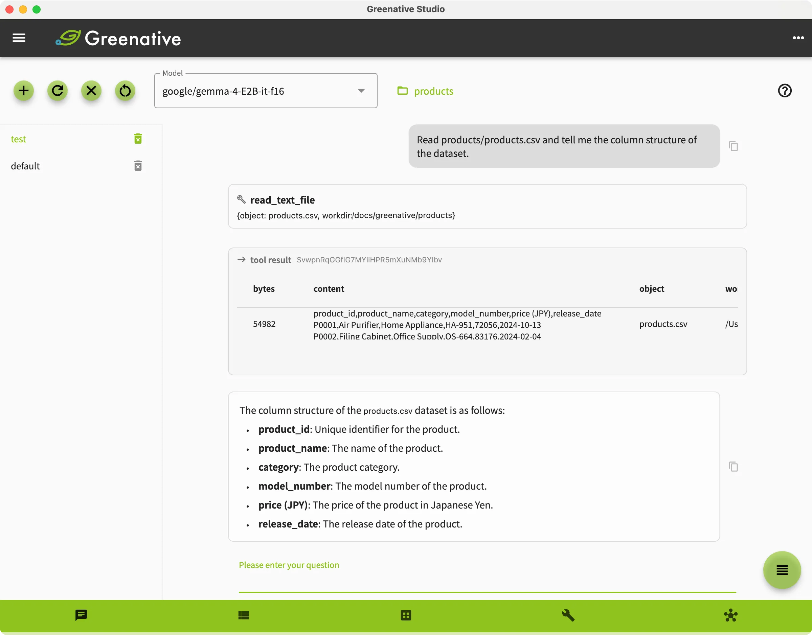Expand the model list with dropdown arrow
This screenshot has height=635, width=812.
(361, 91)
